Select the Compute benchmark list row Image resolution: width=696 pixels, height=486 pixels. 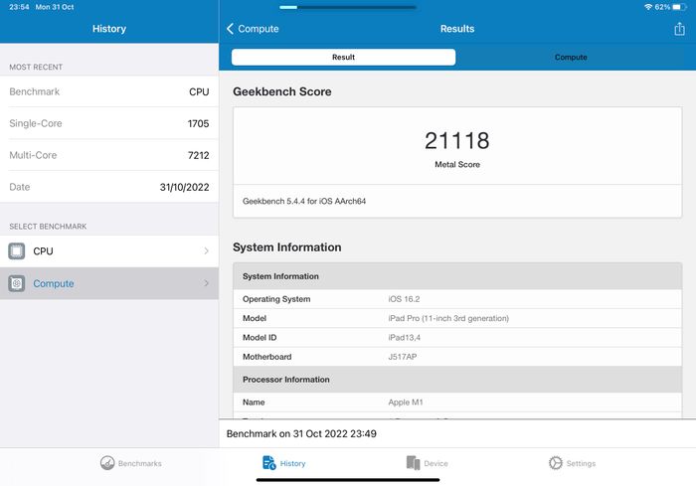tap(109, 283)
